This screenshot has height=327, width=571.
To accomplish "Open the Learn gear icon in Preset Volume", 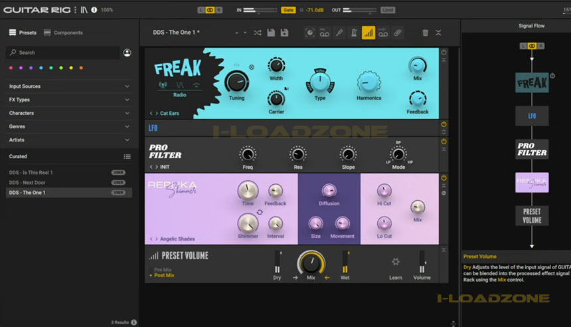I will click(396, 262).
